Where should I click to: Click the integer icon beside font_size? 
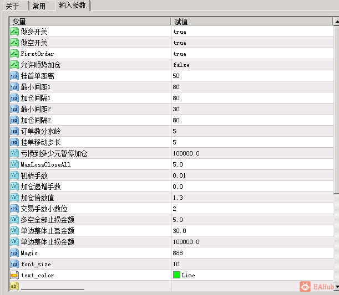tap(14, 264)
